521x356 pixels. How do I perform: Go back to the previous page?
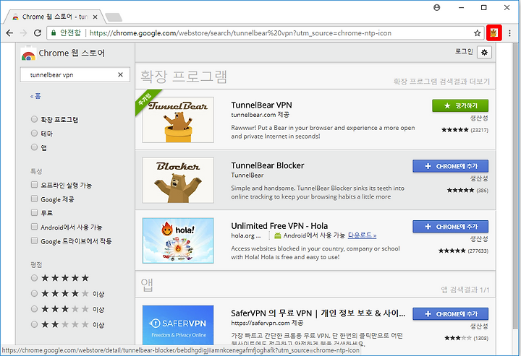(x=9, y=32)
